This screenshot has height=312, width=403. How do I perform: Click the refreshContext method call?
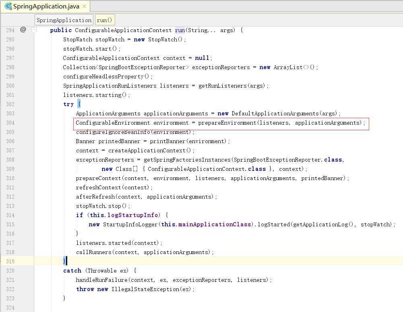99,187
